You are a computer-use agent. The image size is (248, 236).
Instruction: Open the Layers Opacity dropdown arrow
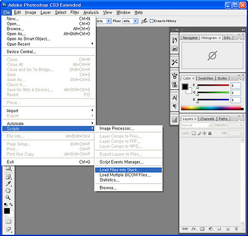[241, 125]
